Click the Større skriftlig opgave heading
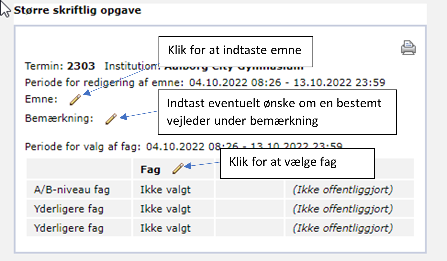This screenshot has width=447, height=261. (x=77, y=10)
